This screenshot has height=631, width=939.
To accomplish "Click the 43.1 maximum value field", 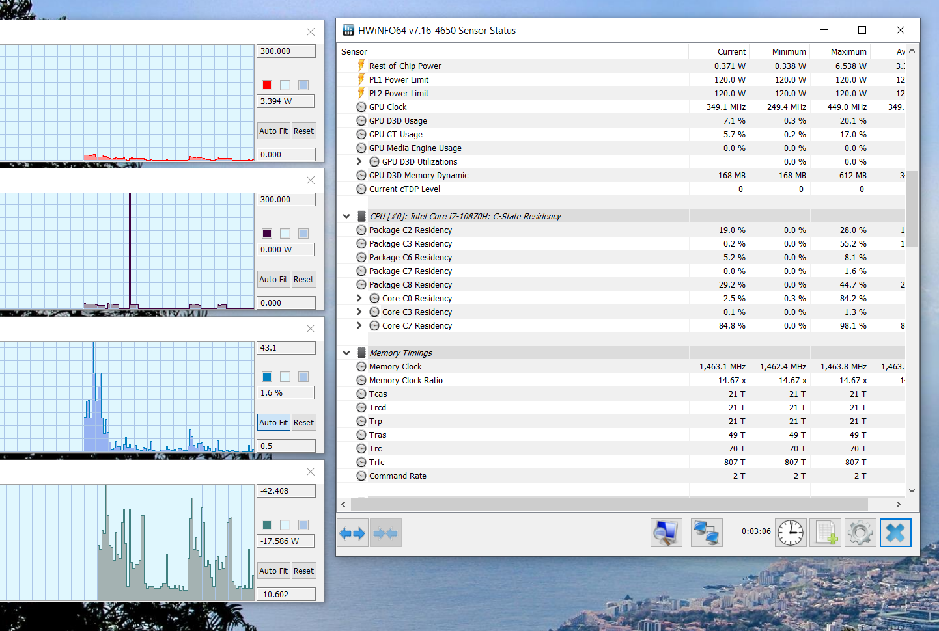I will pyautogui.click(x=287, y=348).
